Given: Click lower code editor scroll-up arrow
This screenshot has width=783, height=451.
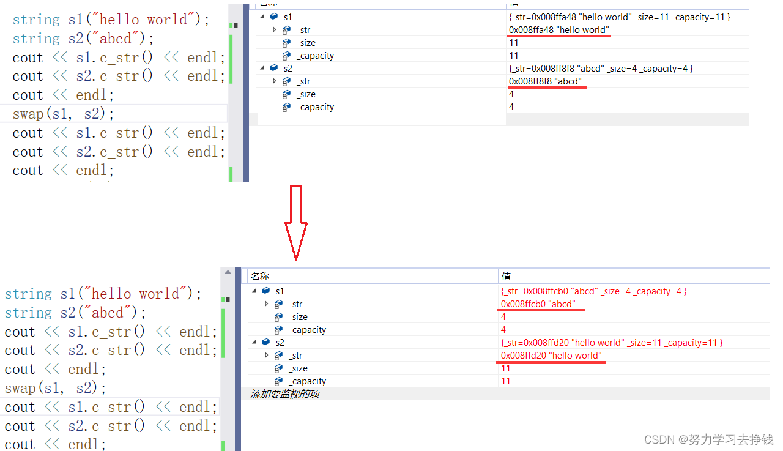Looking at the screenshot, I should [x=228, y=272].
